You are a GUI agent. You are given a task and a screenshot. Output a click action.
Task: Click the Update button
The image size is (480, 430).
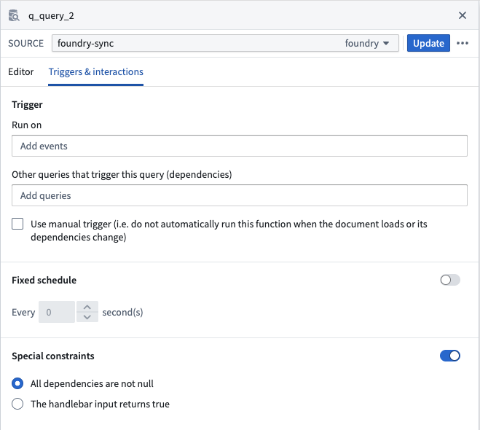pos(428,43)
